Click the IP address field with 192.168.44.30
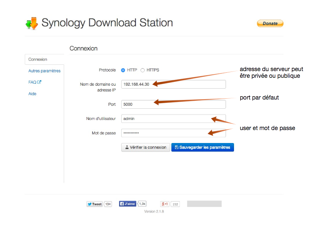 (x=173, y=84)
